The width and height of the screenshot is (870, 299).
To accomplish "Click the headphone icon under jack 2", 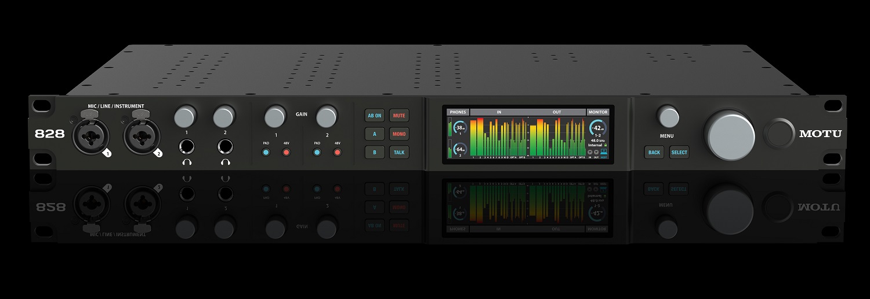I will tap(226, 163).
